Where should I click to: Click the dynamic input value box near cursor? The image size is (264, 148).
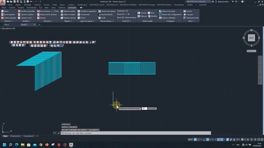144,109
